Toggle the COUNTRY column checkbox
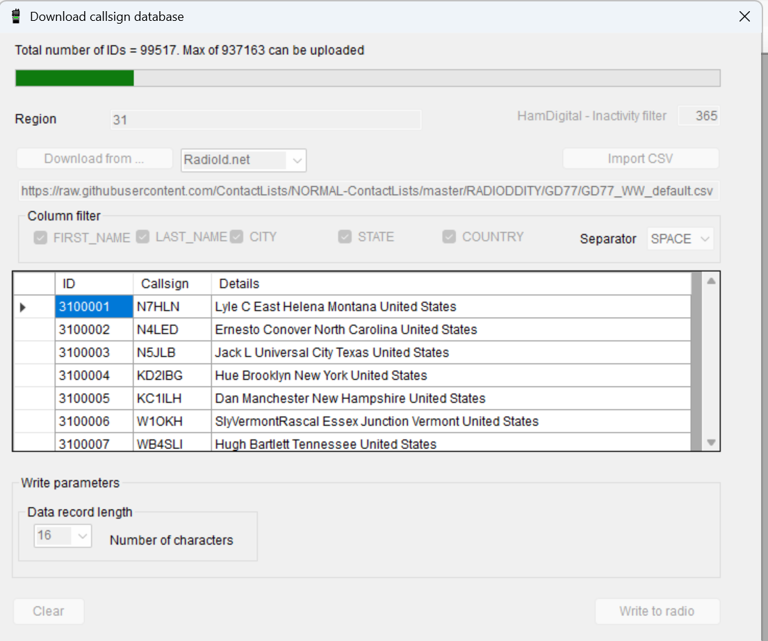768x641 pixels. tap(449, 237)
